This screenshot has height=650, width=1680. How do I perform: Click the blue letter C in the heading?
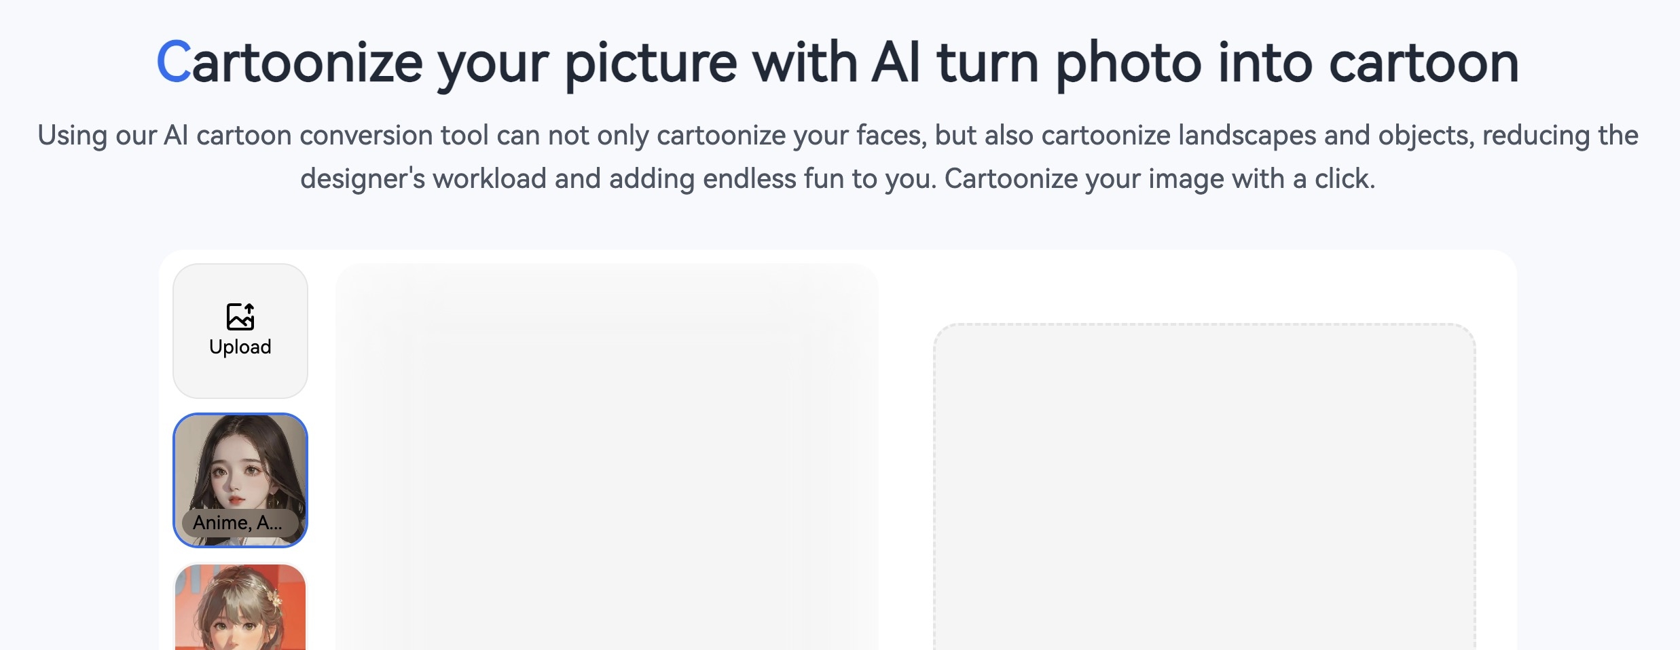[x=174, y=62]
